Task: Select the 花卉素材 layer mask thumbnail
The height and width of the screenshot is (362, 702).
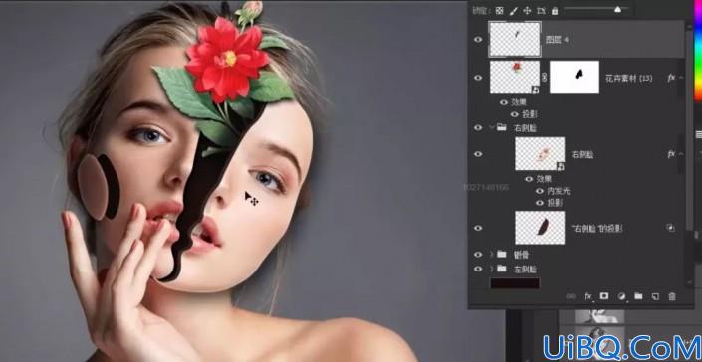Action: click(x=575, y=78)
